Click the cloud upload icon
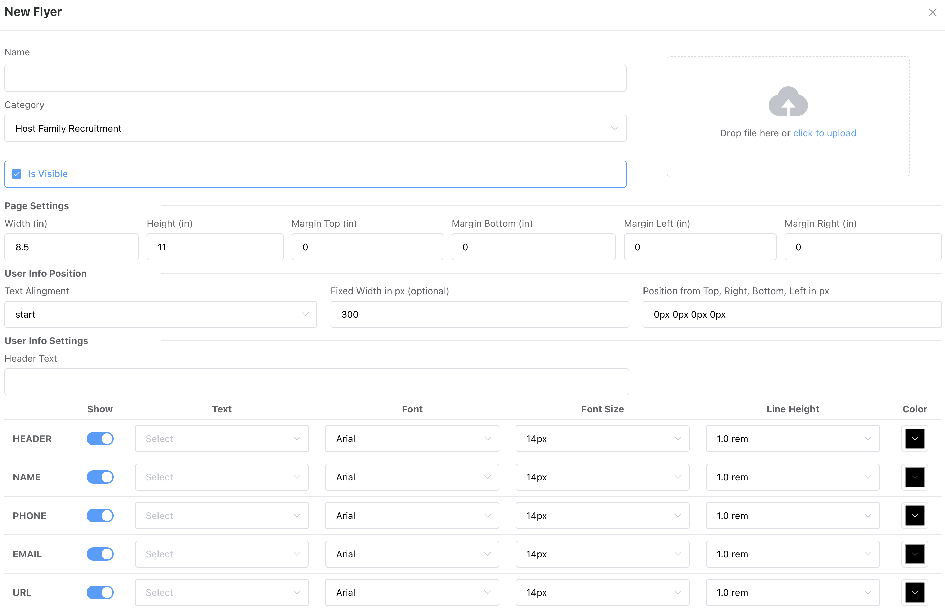945x608 pixels. point(788,101)
